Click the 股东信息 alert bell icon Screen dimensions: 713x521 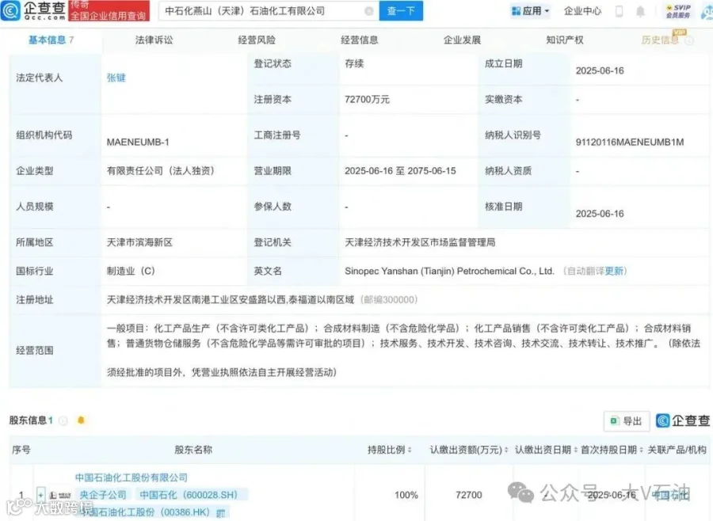tap(81, 420)
